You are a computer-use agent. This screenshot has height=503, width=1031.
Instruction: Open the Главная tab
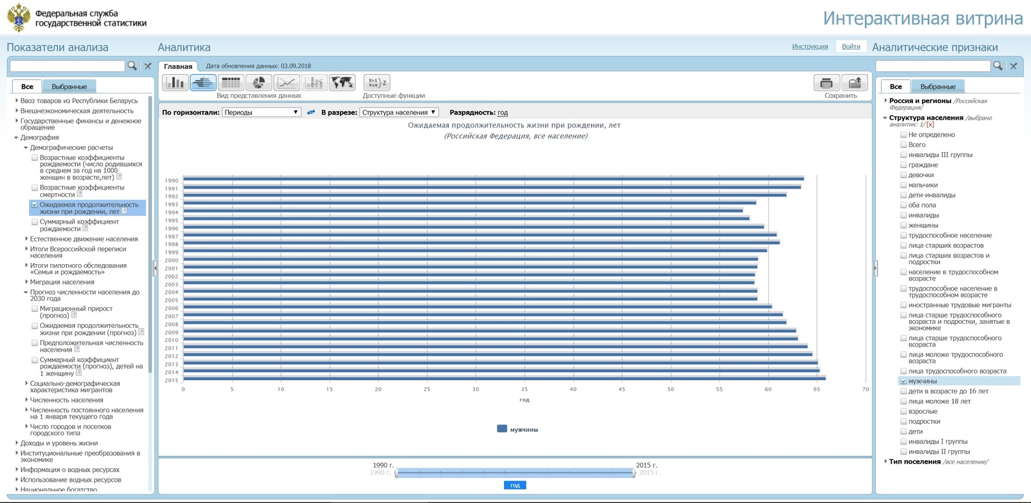click(178, 66)
